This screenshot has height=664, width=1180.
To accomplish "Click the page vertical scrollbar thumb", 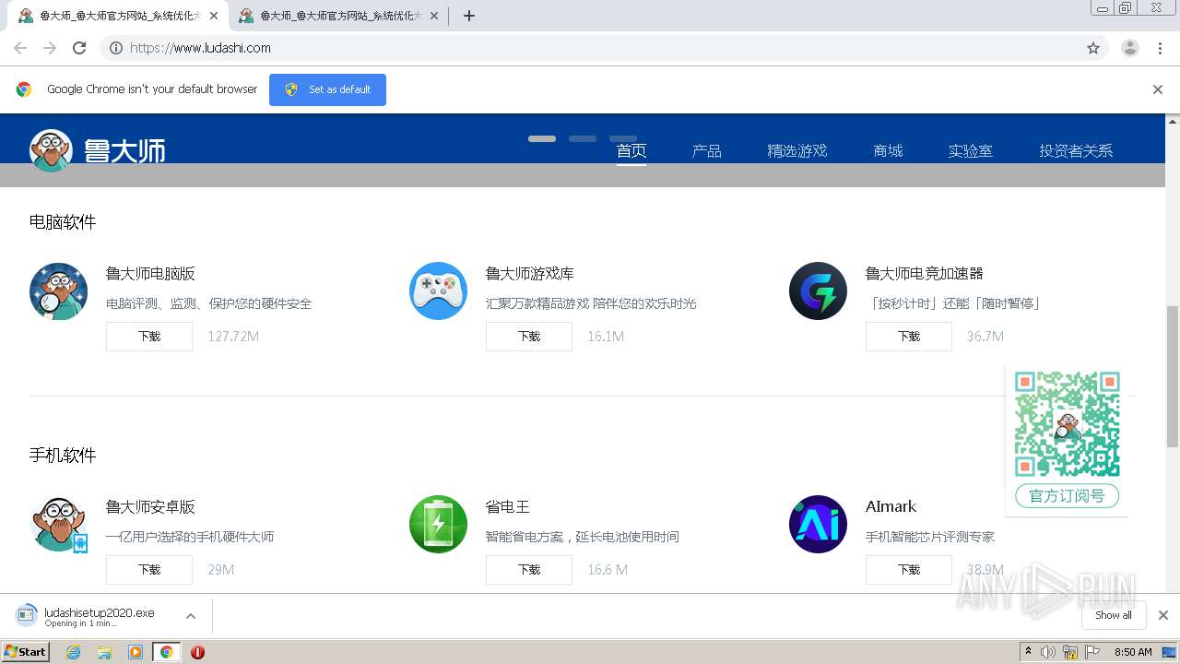I will point(1173,375).
